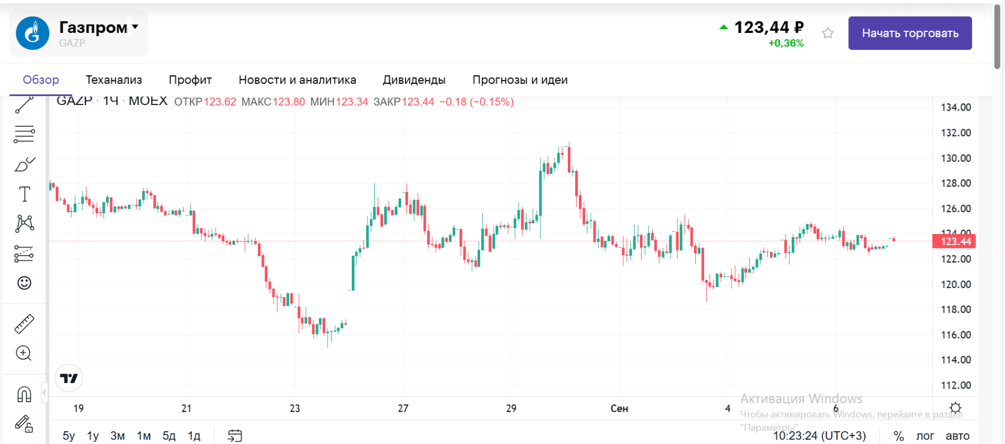The image size is (1005, 444).
Task: Choose the Text annotation tool
Action: click(x=24, y=194)
